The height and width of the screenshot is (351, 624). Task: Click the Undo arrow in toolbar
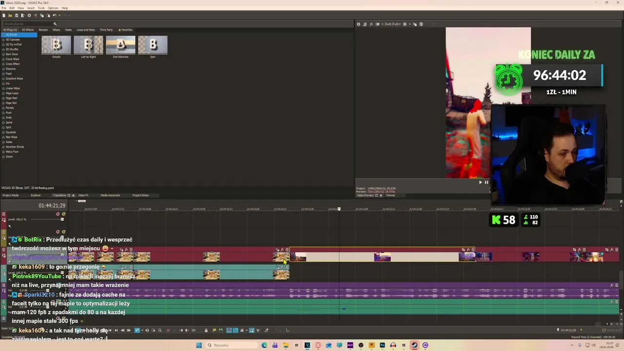54,15
